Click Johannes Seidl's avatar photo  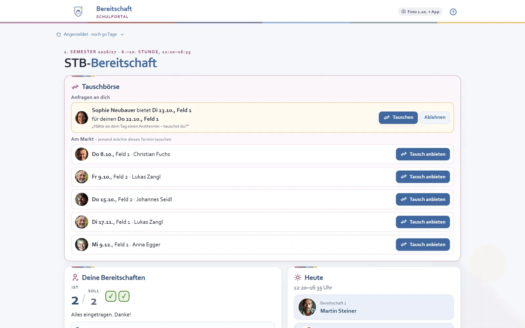coord(82,199)
